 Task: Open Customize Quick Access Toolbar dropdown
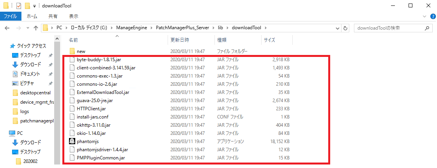point(34,6)
